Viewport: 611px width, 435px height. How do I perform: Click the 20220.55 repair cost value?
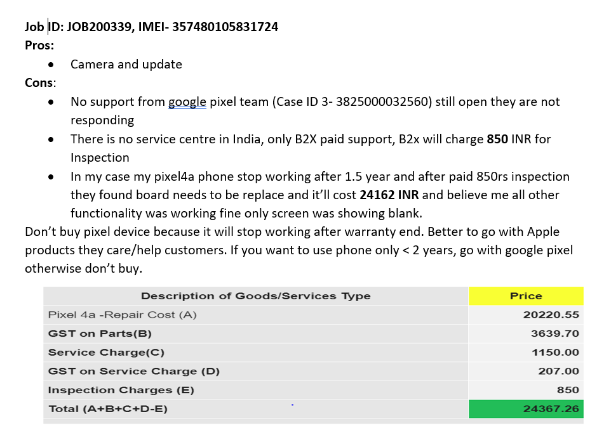coord(551,315)
